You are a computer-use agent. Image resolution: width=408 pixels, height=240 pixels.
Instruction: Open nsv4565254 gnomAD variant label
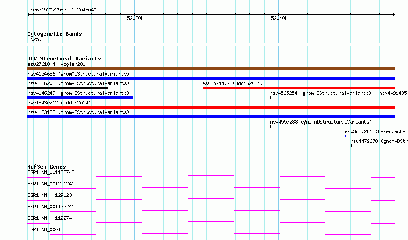click(x=320, y=93)
